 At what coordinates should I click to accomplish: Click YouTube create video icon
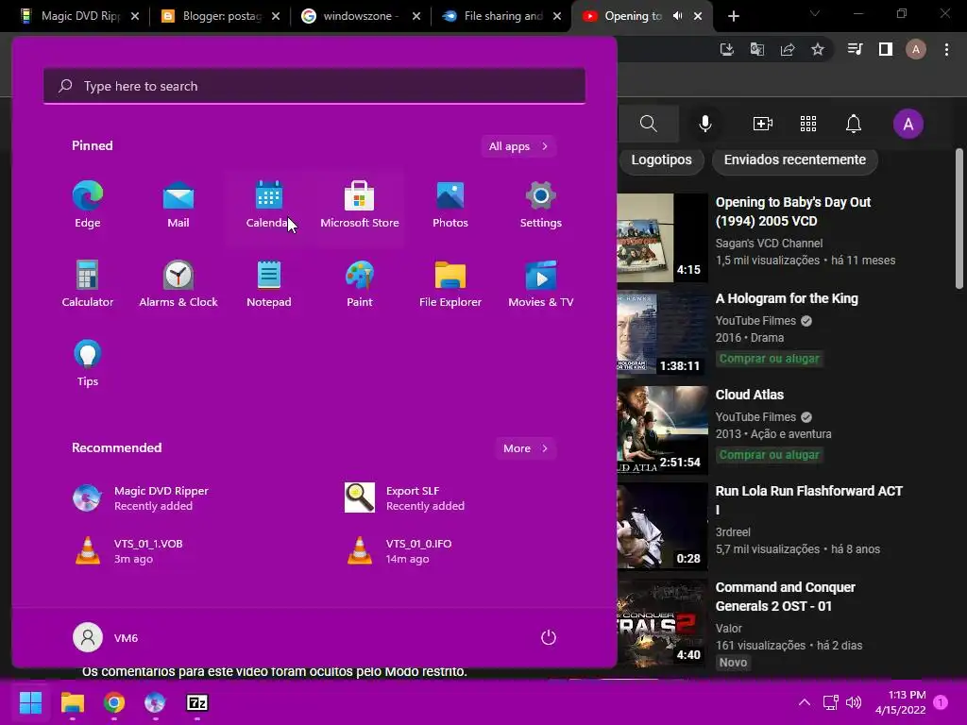pos(763,124)
